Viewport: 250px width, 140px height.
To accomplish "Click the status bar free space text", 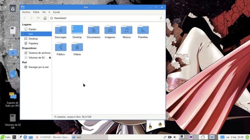I will pos(73,117).
